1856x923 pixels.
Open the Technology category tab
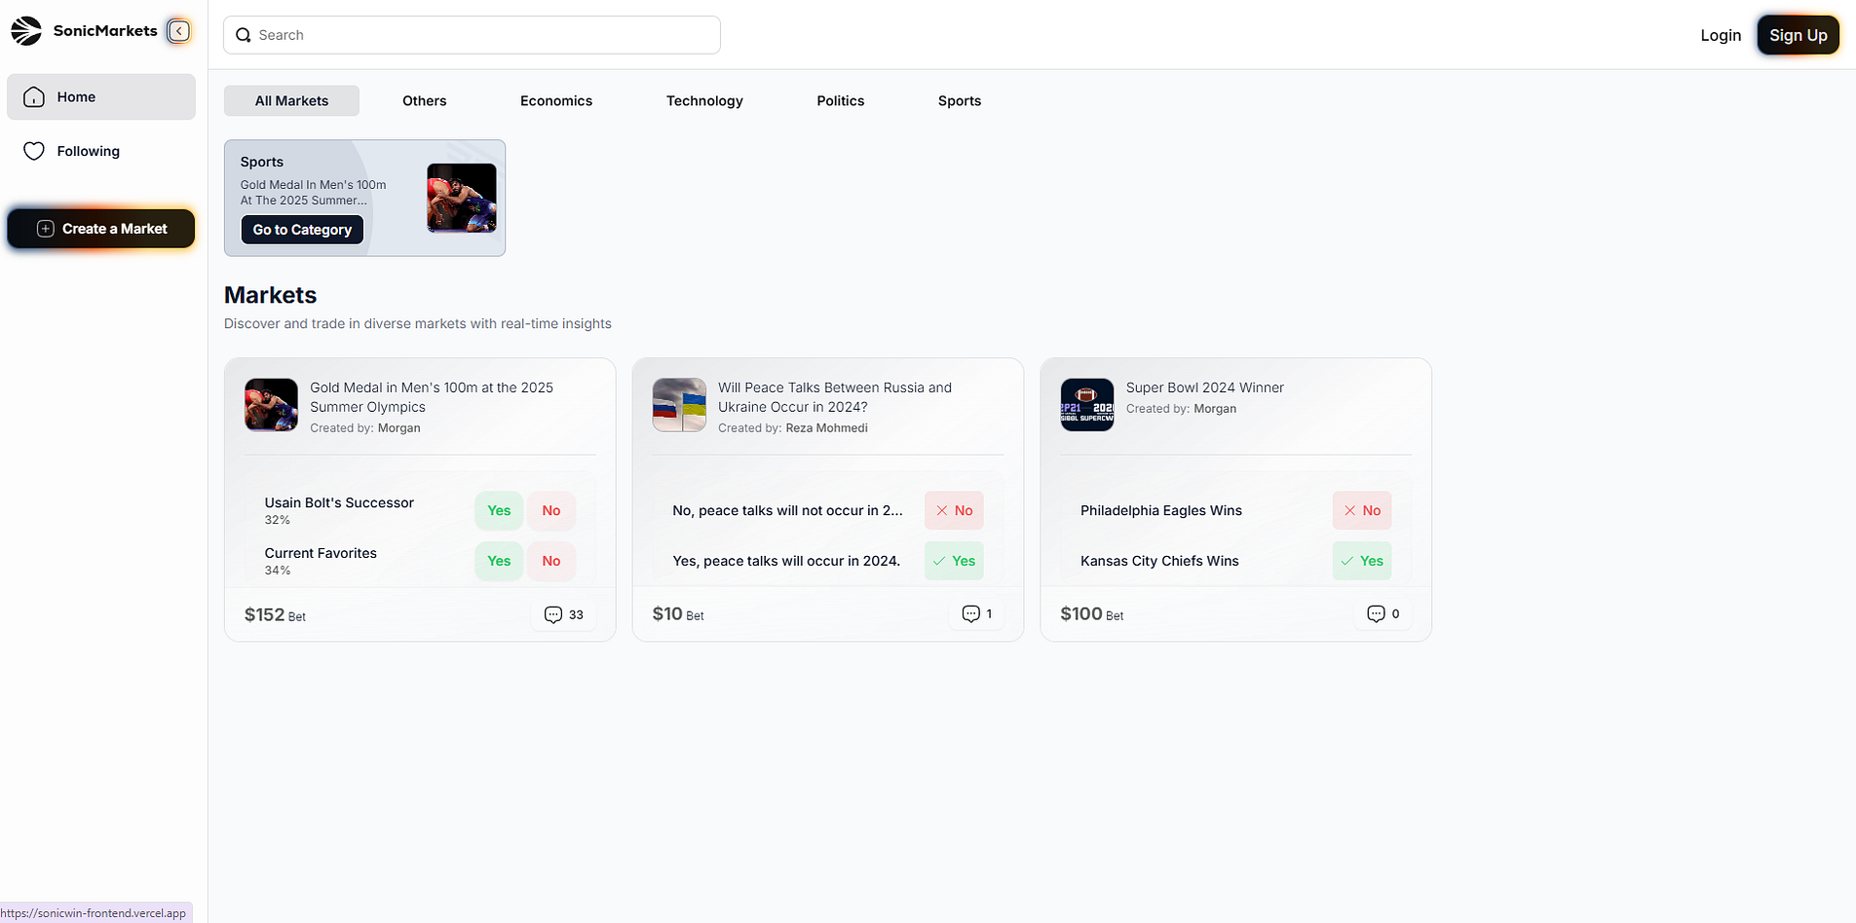[x=704, y=101]
